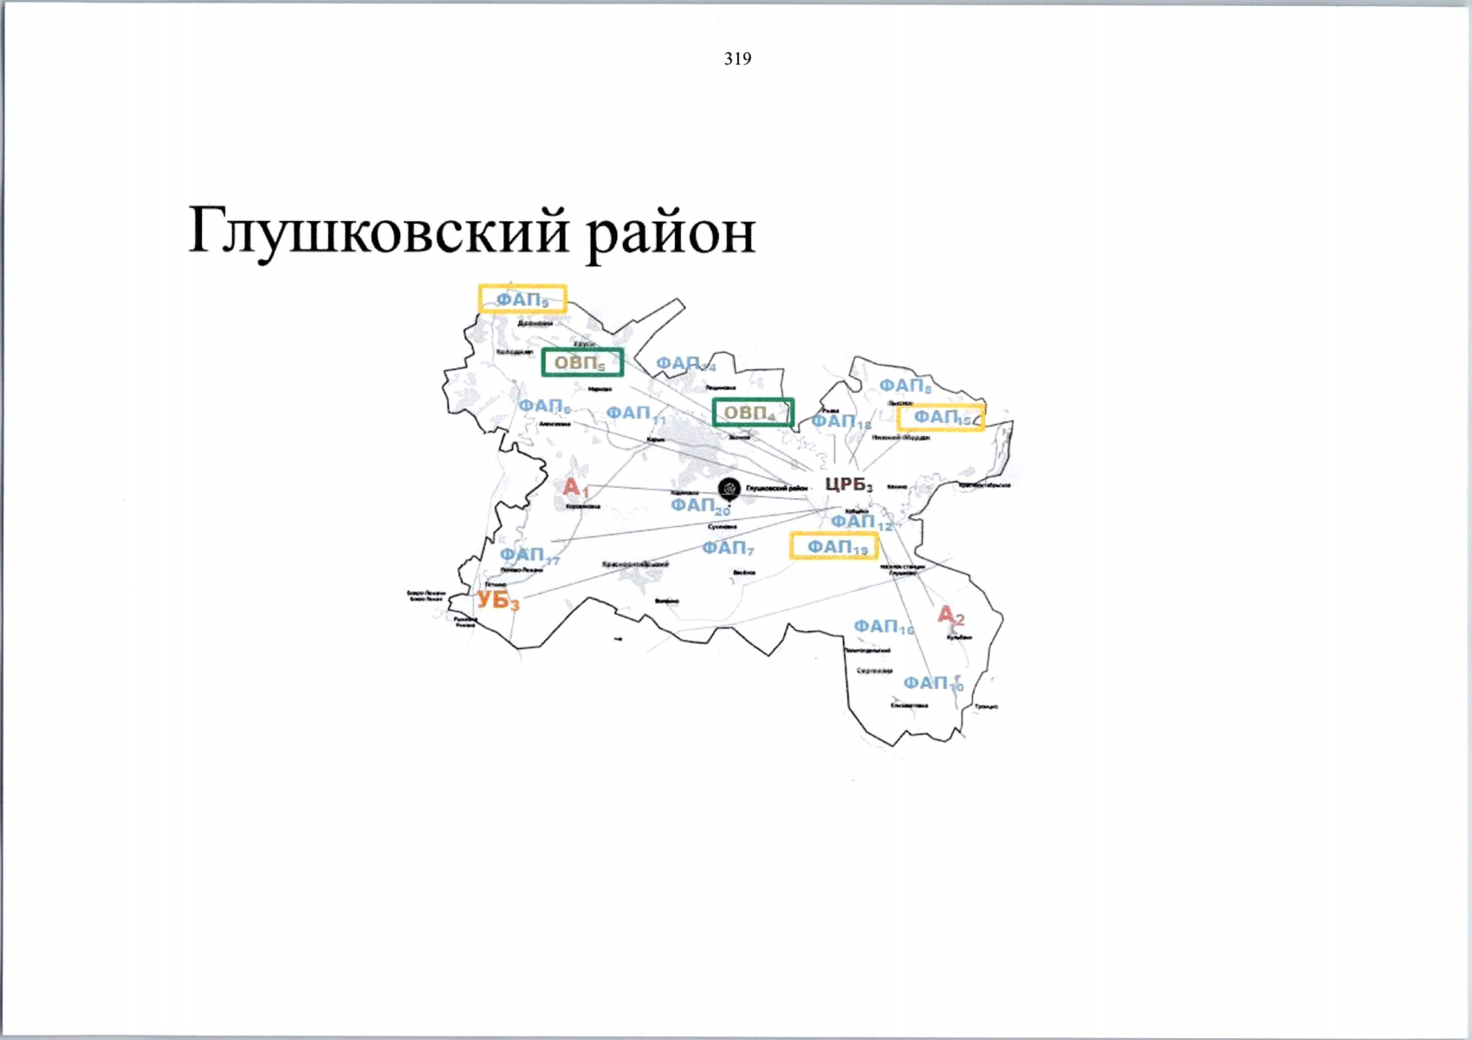
Task: Toggle the yellow-framed ФАП15 marker
Action: pyautogui.click(x=944, y=418)
